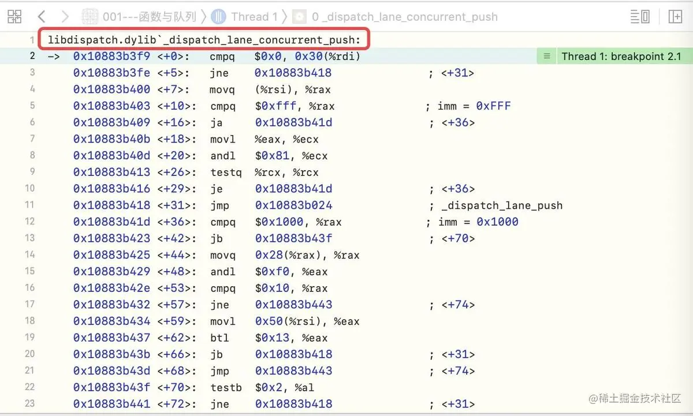This screenshot has height=416, width=693.
Task: Click the address 0x10883b3f9 on line 2
Action: pos(111,57)
